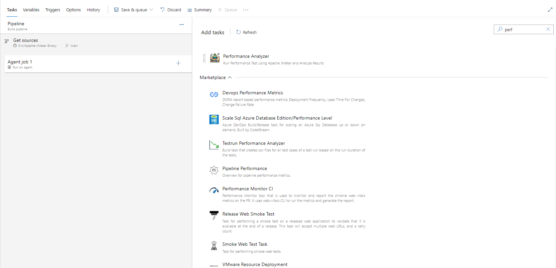The width and height of the screenshot is (556, 268).
Task: Click the search magnifier icon
Action: coord(500,29)
